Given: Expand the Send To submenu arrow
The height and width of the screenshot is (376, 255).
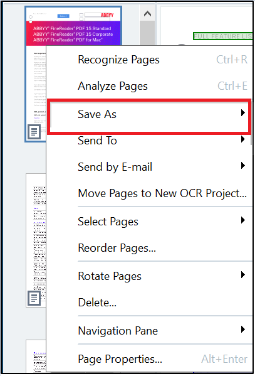Looking at the screenshot, I should 243,139.
